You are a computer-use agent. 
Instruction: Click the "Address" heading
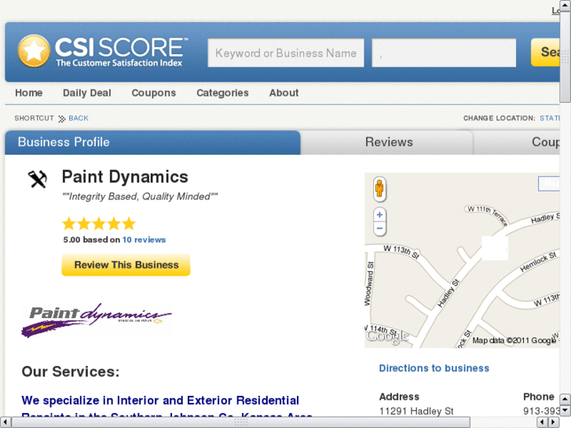[x=399, y=397]
